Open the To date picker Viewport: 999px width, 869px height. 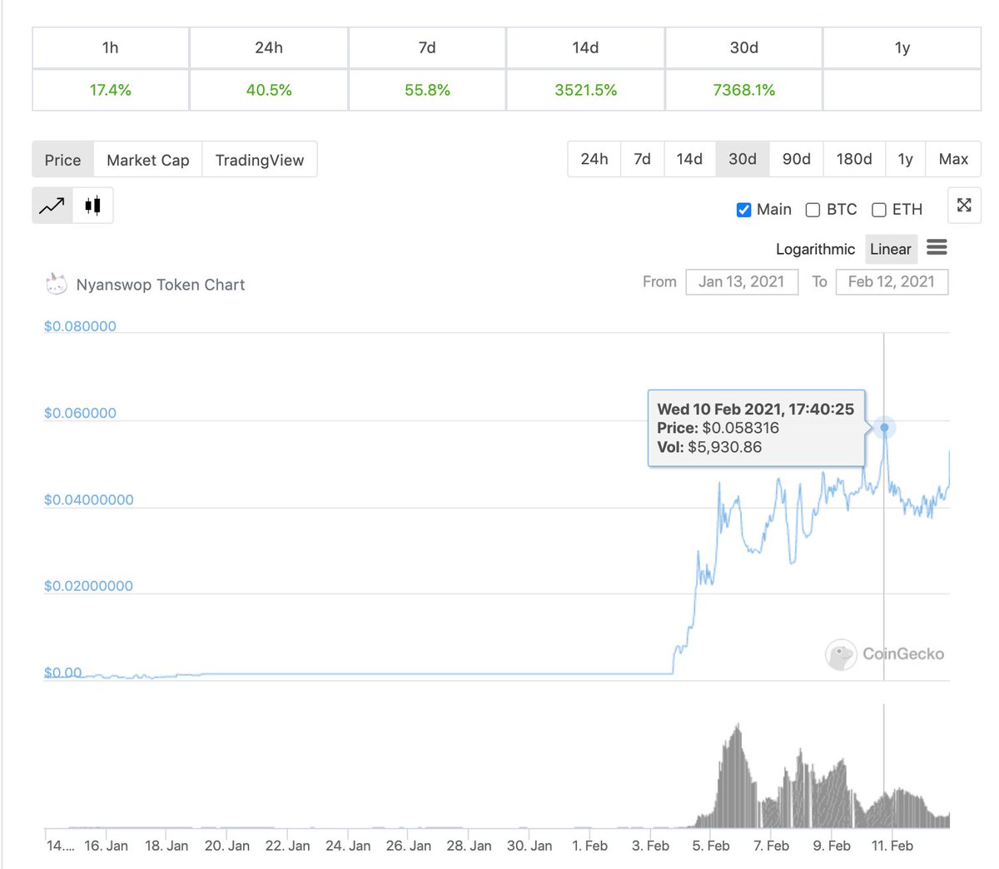tap(892, 281)
